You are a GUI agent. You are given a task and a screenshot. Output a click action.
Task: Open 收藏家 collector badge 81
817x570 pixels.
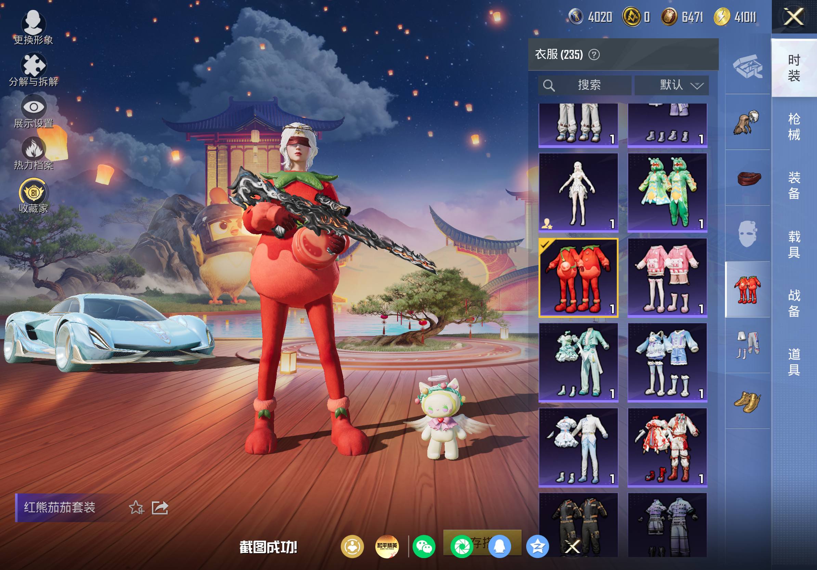point(33,196)
